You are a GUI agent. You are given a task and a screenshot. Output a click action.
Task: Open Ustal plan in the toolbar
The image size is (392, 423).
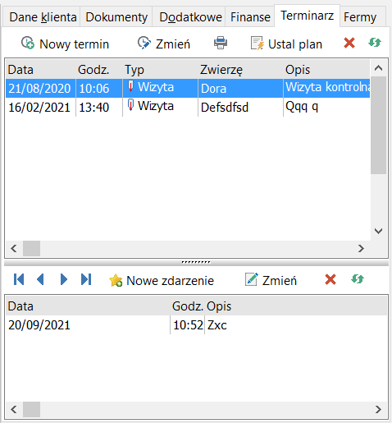(x=286, y=44)
